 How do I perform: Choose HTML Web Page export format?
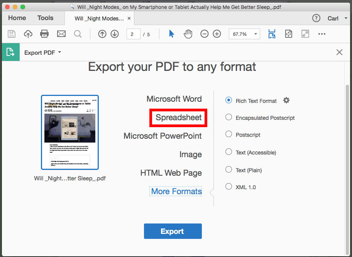coord(171,173)
